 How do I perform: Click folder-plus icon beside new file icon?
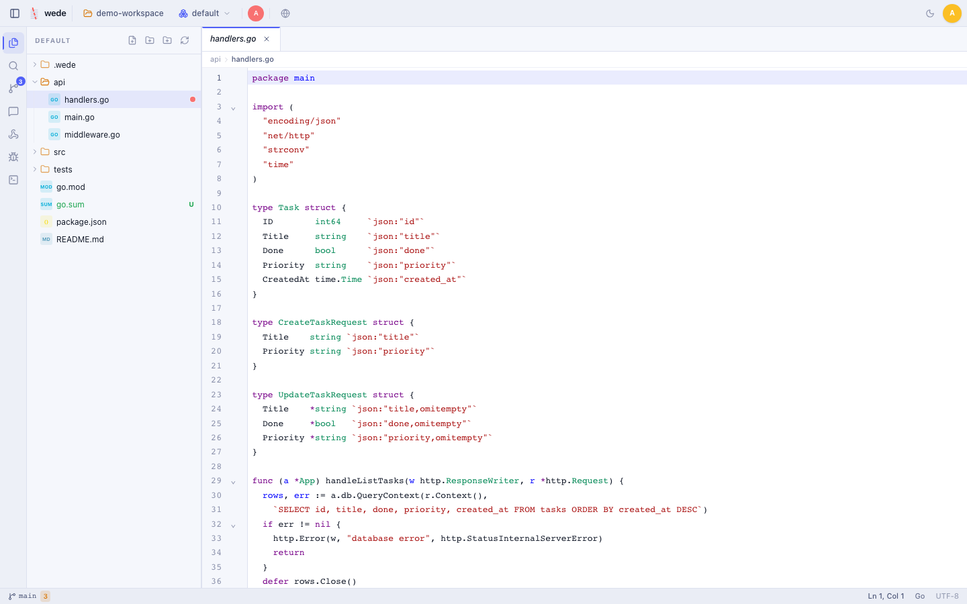pos(150,40)
